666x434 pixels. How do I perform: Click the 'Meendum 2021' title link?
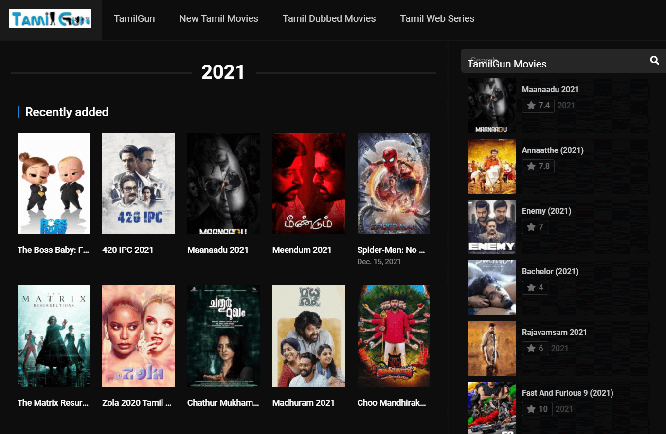(x=302, y=250)
